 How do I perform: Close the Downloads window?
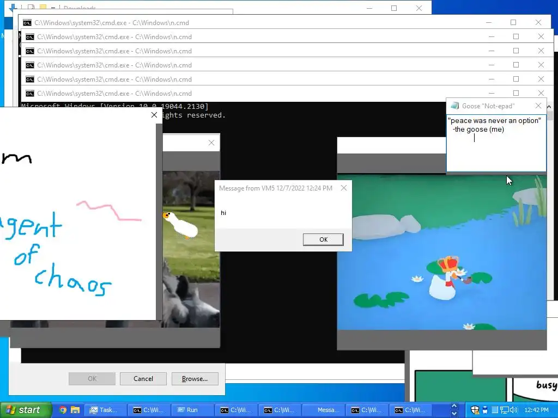point(419,8)
